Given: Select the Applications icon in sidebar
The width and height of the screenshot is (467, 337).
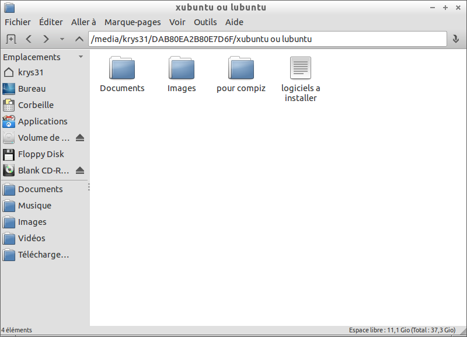Looking at the screenshot, I should (9, 121).
